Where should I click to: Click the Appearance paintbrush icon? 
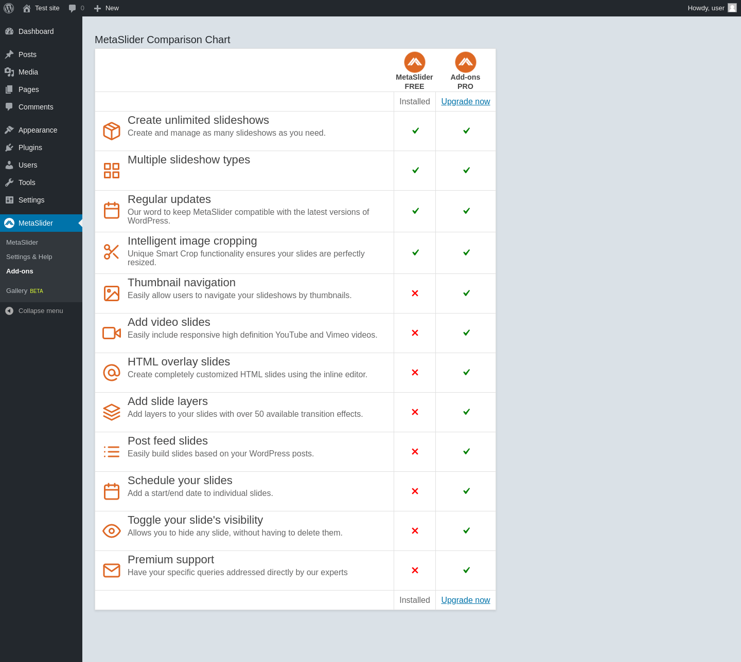(9, 130)
